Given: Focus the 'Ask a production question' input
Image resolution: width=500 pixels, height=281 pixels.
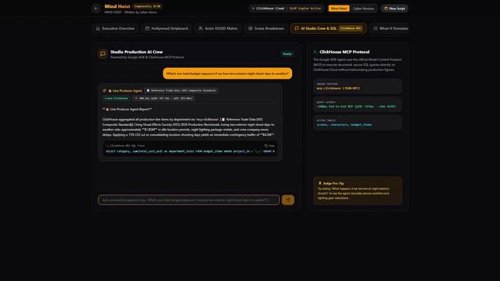Looking at the screenshot, I should (x=189, y=200).
